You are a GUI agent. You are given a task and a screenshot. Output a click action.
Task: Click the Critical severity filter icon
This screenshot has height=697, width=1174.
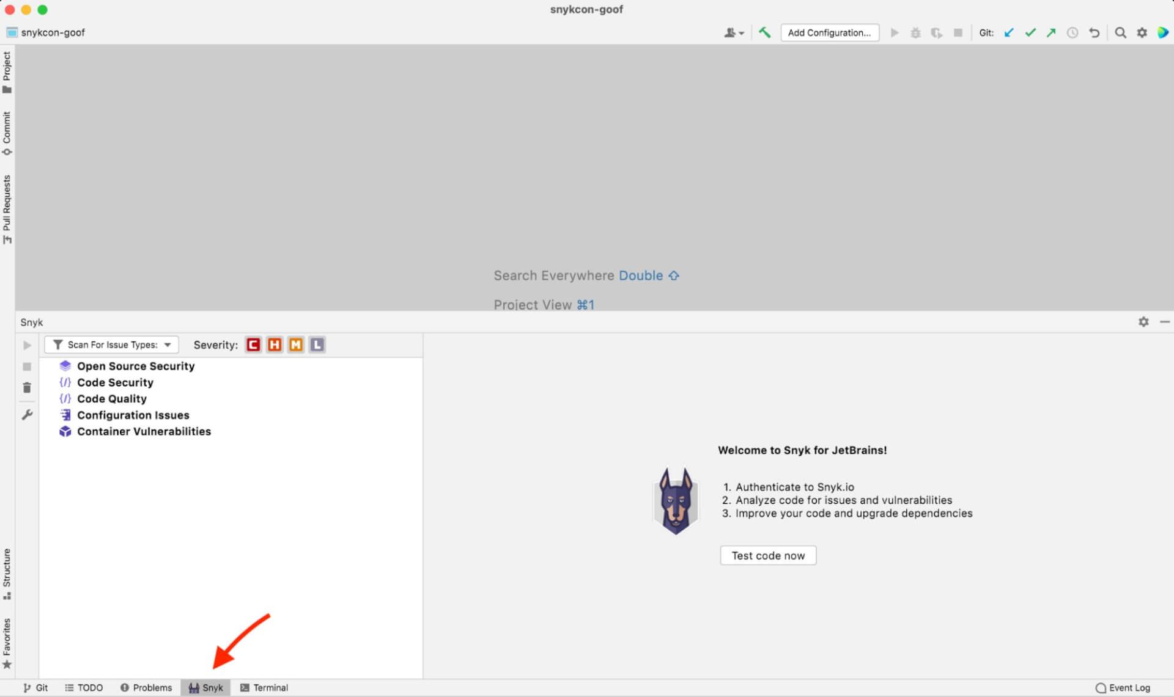coord(254,345)
